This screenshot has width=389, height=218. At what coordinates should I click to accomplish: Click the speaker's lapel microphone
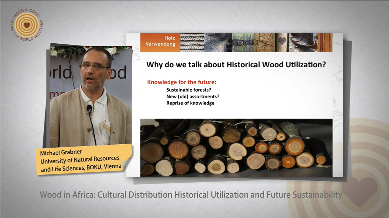pos(89,109)
